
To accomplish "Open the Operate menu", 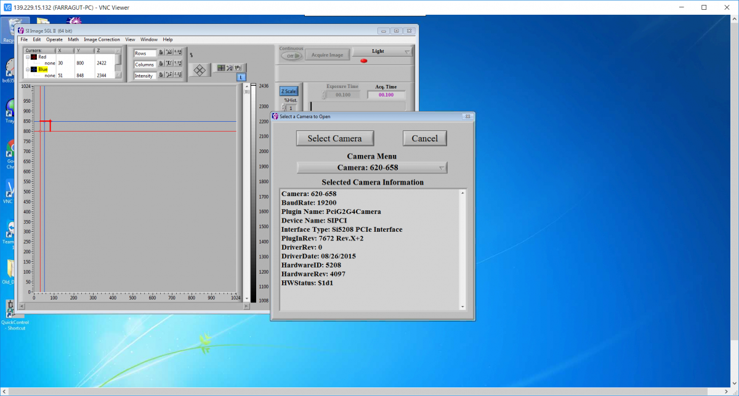I will [x=54, y=39].
